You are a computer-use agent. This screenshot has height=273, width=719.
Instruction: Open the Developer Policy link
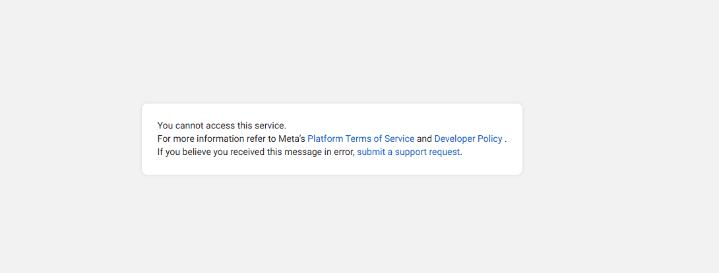click(x=468, y=138)
